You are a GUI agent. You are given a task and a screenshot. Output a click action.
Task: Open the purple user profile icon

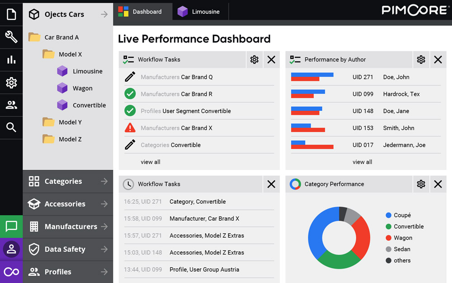tap(11, 249)
